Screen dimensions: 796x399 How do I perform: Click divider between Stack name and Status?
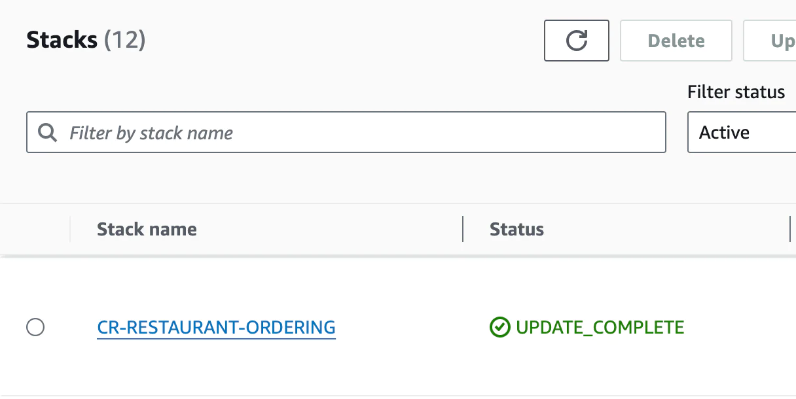point(463,229)
